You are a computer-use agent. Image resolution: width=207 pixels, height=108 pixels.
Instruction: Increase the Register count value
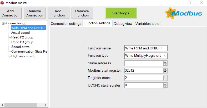click(x=165, y=77)
